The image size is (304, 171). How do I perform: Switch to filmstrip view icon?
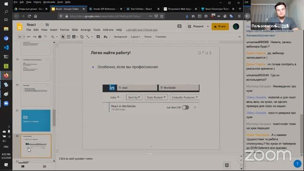pyautogui.click(x=23, y=166)
